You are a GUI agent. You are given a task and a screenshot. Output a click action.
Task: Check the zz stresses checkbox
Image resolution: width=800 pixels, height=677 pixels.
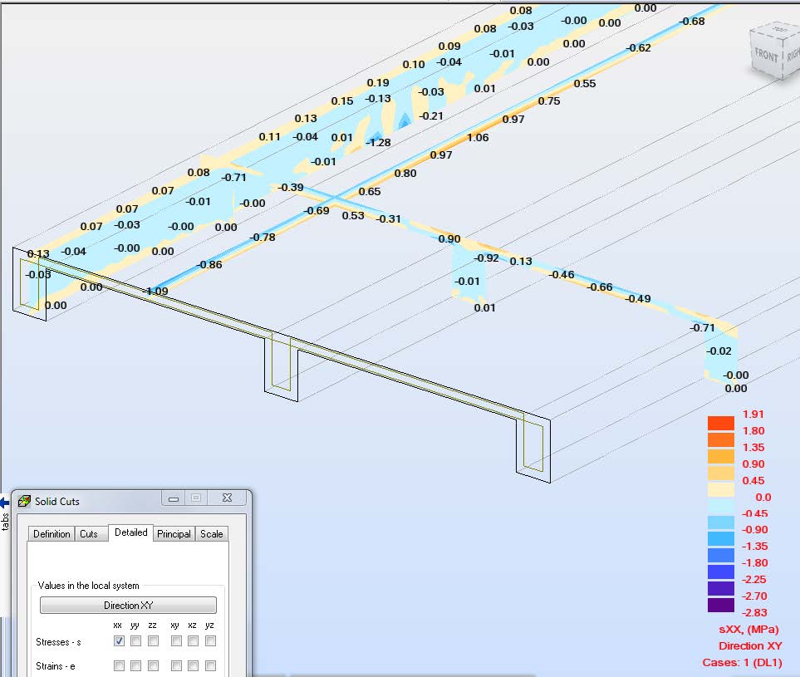tap(154, 640)
